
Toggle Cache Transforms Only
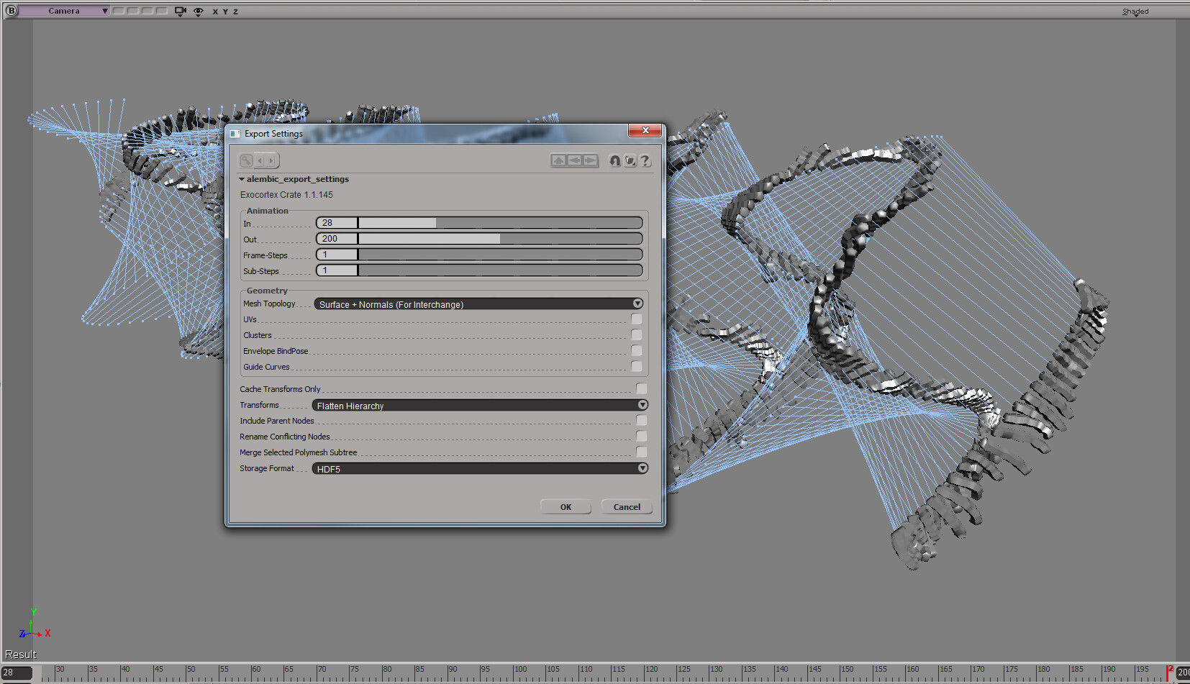tap(640, 388)
